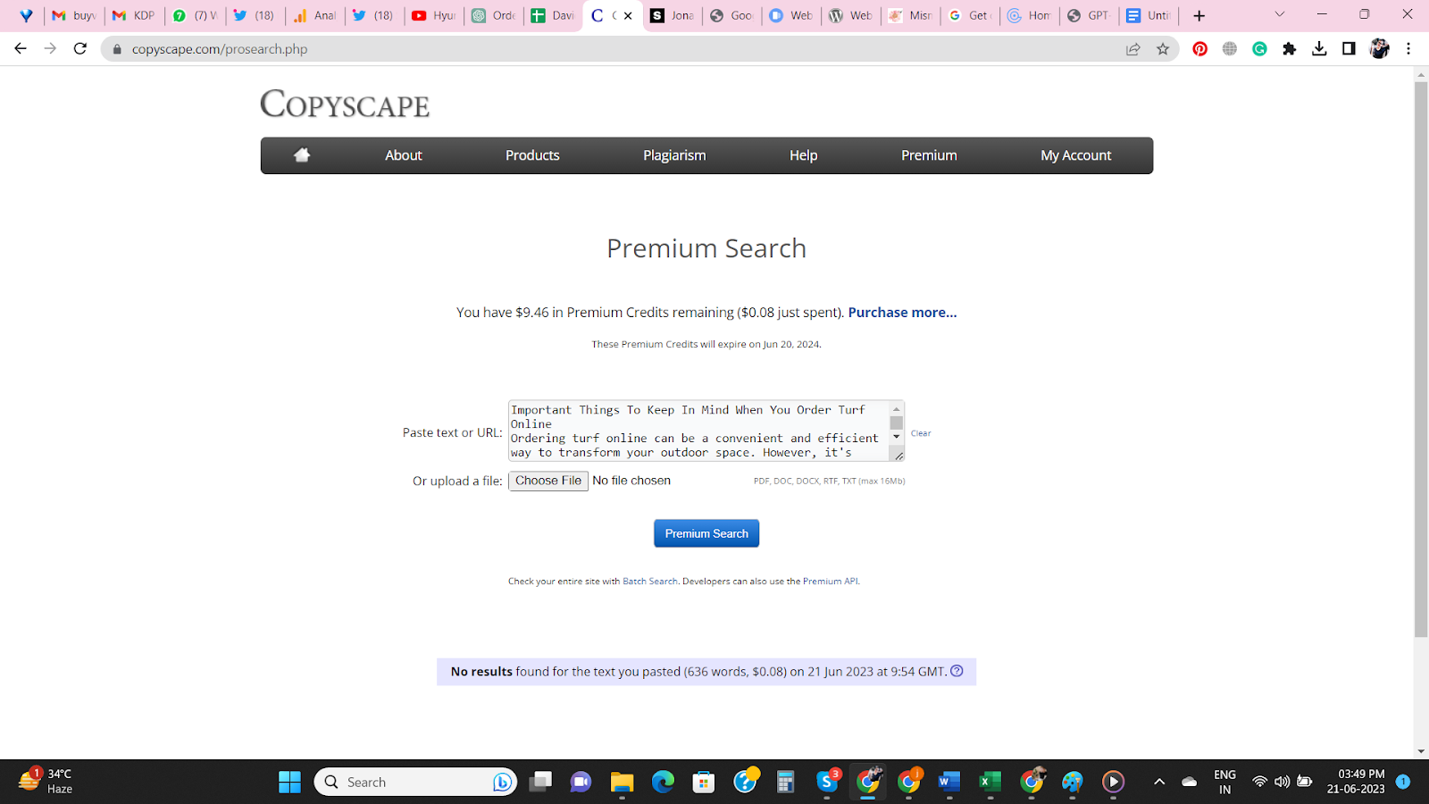
Task: Open a new browser tab
Action: tap(1199, 15)
